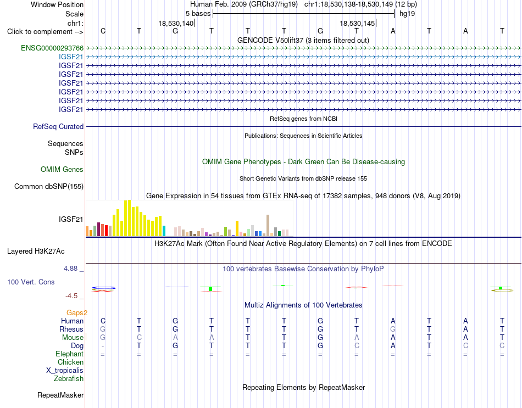Click the OMIM Genes track label
522x408 pixels.
coord(62,169)
